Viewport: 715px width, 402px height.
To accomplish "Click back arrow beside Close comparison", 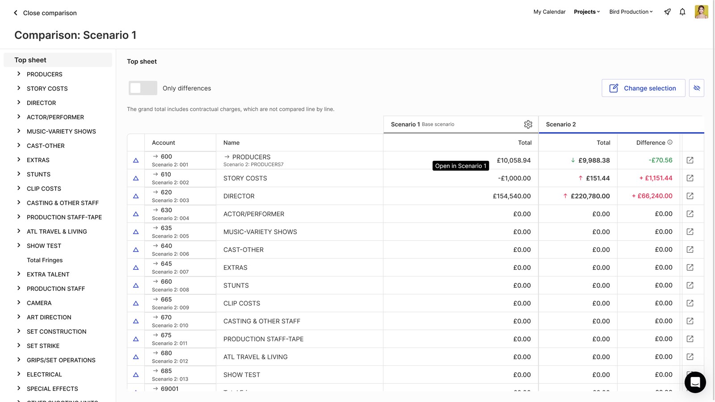I will (16, 13).
